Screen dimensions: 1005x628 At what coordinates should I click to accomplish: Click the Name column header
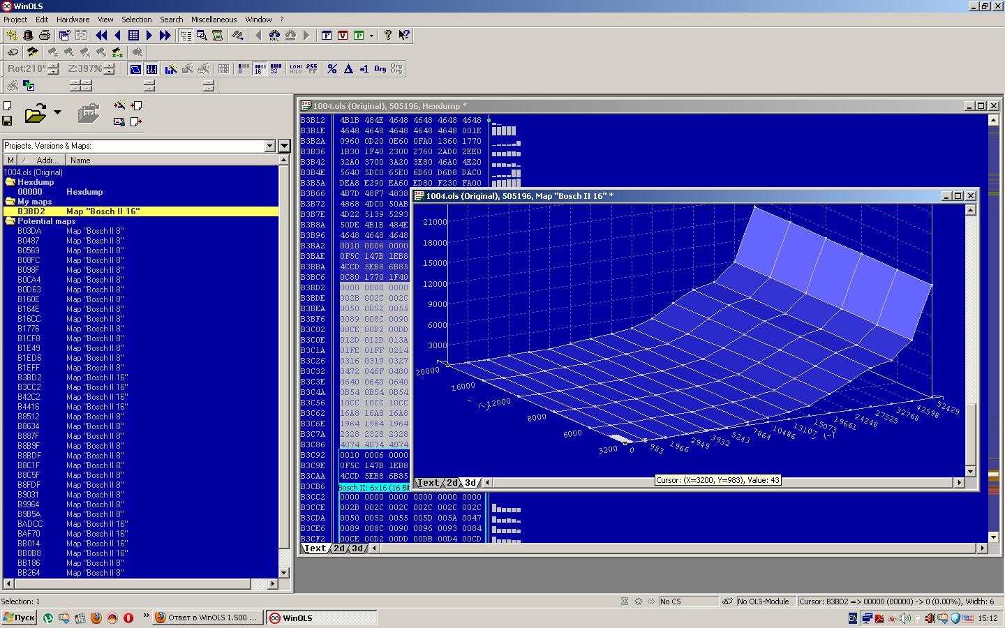tap(80, 160)
